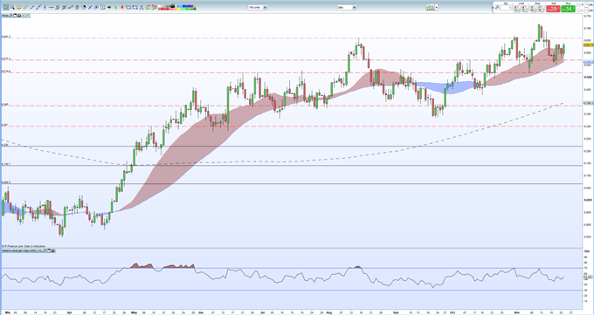Select the short line segment drawing tool
594x315 pixels.
pos(32,8)
